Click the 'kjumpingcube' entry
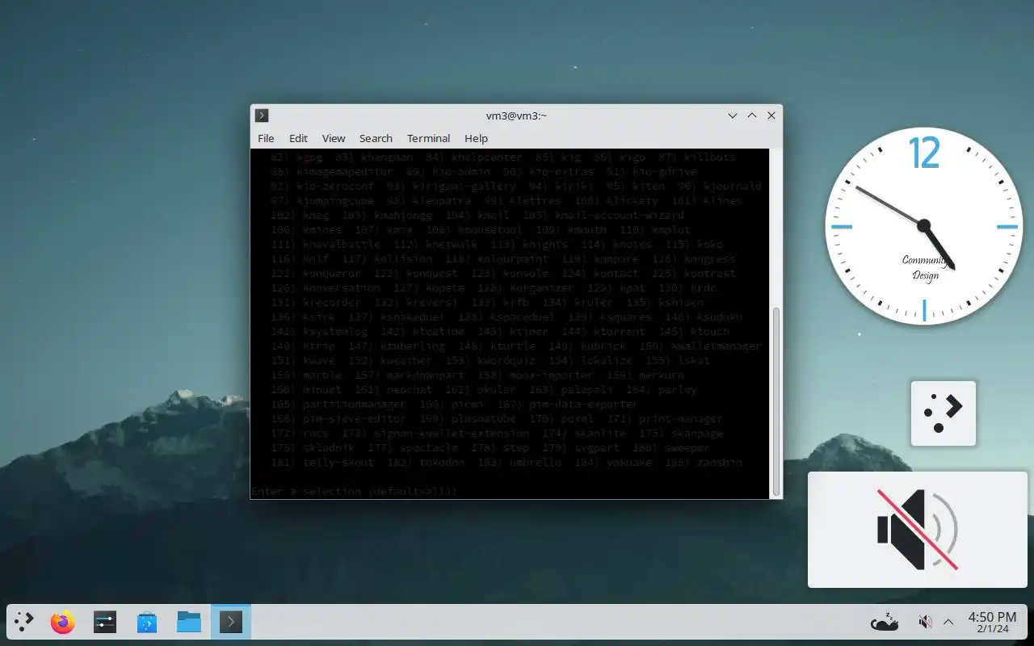Image resolution: width=1034 pixels, height=646 pixels. point(334,200)
